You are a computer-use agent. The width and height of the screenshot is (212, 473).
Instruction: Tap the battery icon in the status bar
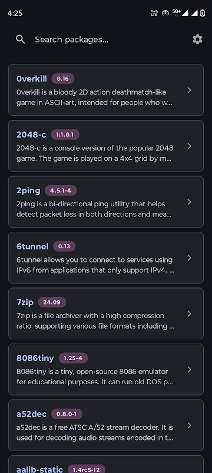click(x=203, y=13)
